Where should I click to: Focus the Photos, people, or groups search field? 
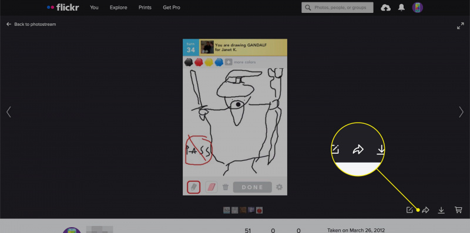coord(337,8)
